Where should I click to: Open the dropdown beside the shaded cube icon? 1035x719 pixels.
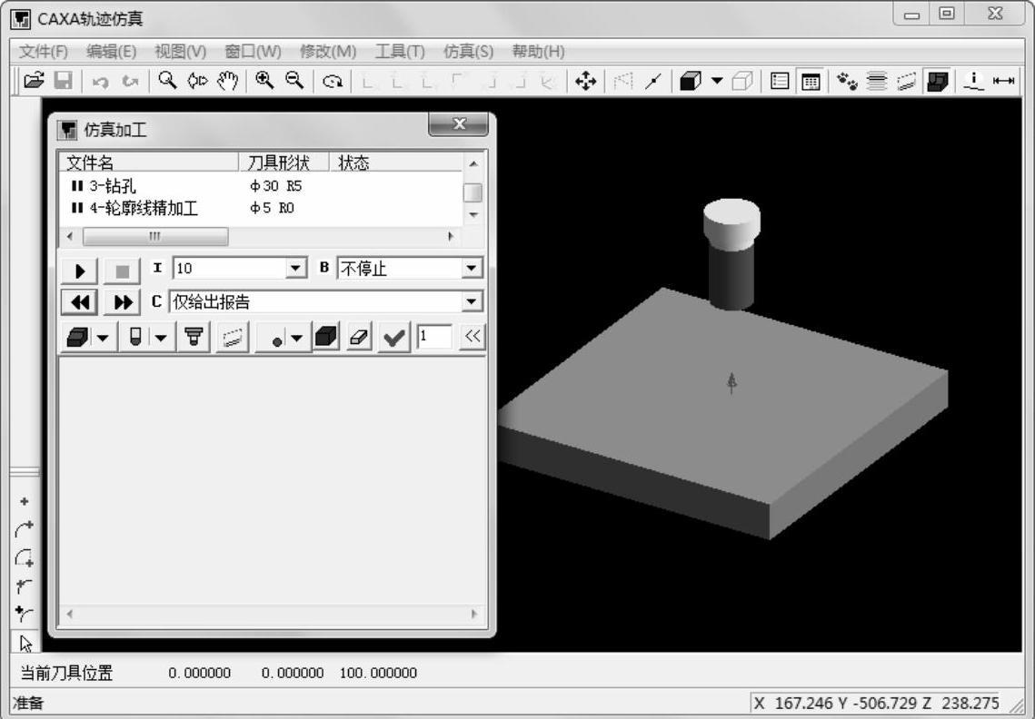pos(717,81)
